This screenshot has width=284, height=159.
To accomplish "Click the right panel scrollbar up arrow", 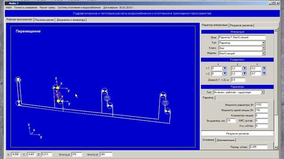I will click(x=276, y=30).
